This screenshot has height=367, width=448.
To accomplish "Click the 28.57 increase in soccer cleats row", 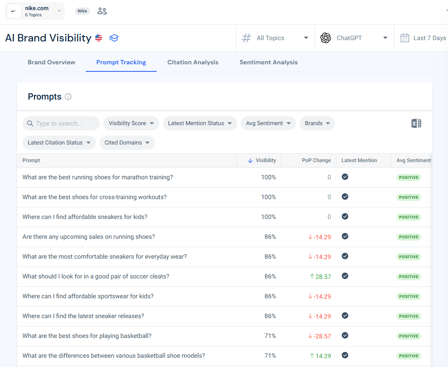I will pyautogui.click(x=320, y=277).
